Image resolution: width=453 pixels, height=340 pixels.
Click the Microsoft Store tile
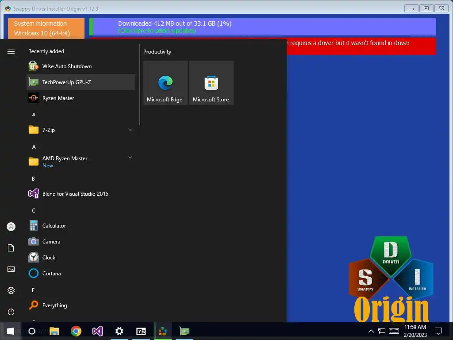point(211,83)
